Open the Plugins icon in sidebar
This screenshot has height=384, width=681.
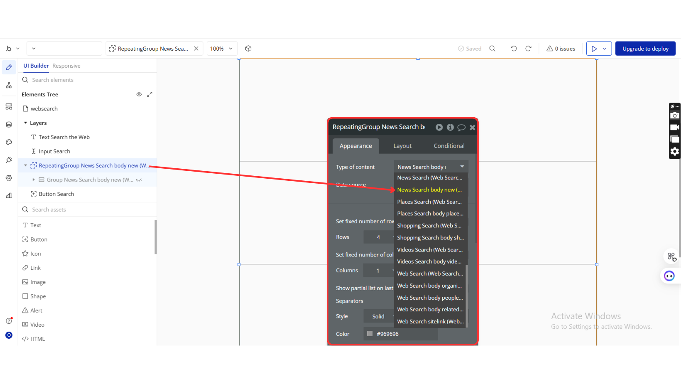click(x=9, y=160)
